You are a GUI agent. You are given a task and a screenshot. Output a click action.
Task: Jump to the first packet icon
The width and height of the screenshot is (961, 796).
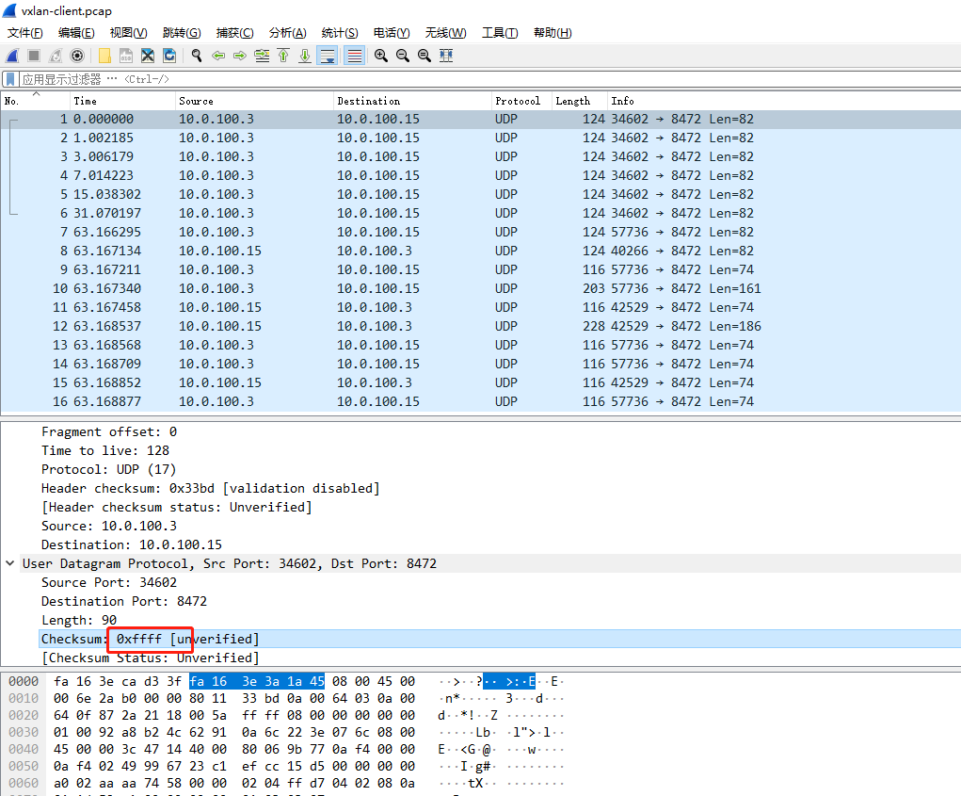coord(283,56)
